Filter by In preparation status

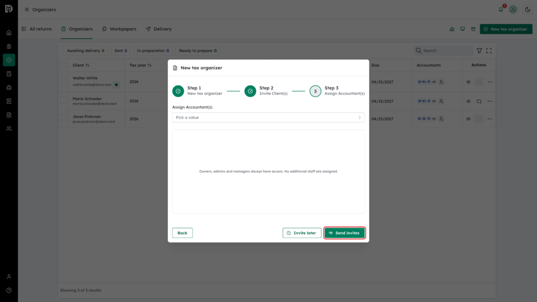pos(153,51)
